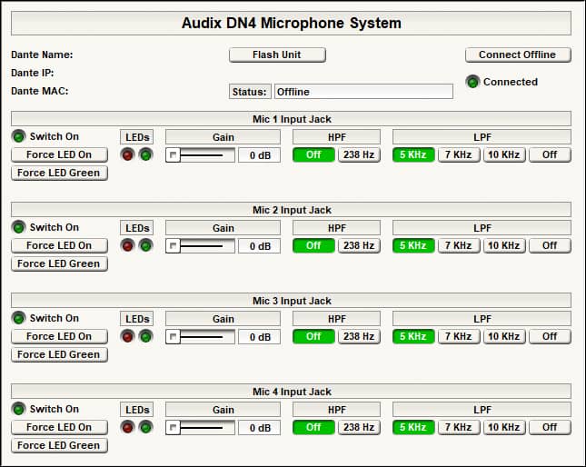Click the Mic 4 Gain slider handle
The height and width of the screenshot is (467, 586).
tap(173, 427)
